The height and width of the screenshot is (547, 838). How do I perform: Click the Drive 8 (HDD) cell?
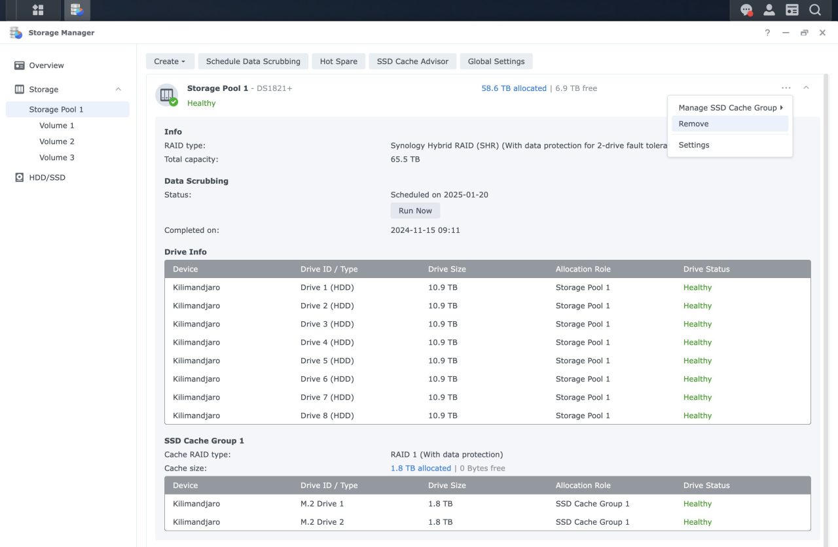(327, 415)
